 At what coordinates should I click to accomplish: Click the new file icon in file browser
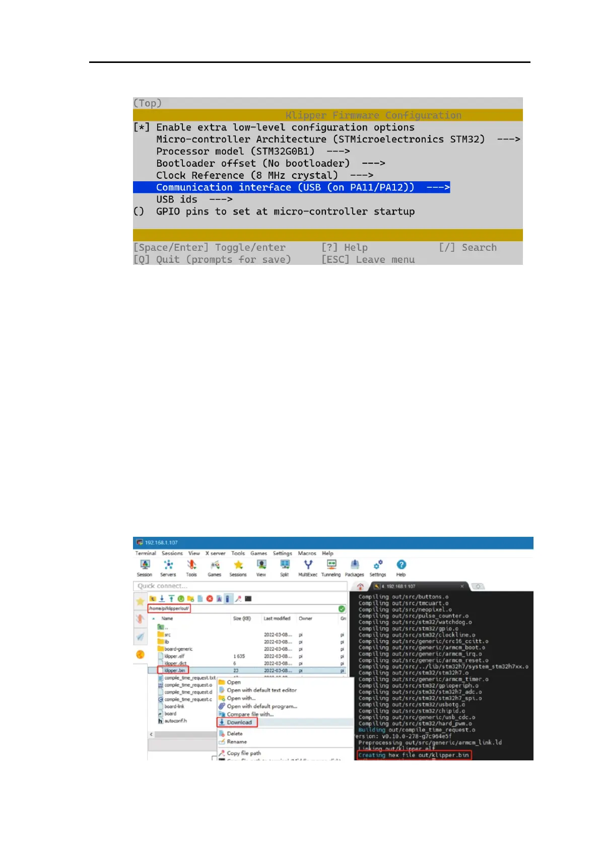click(200, 599)
